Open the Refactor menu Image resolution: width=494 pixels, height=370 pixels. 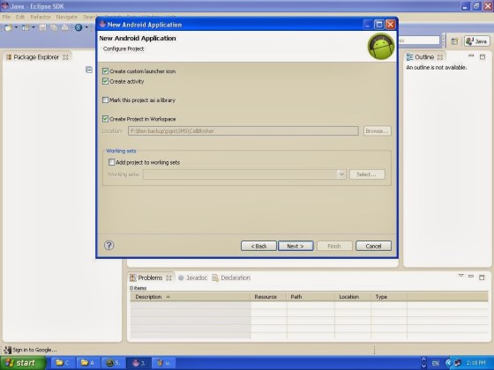[41, 17]
